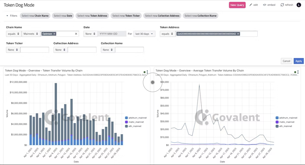Toggle arbitrum_mainnet legend in left chart
305x165 pixels.
tap(136, 118)
